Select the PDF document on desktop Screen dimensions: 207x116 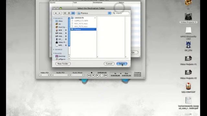tap(188, 100)
